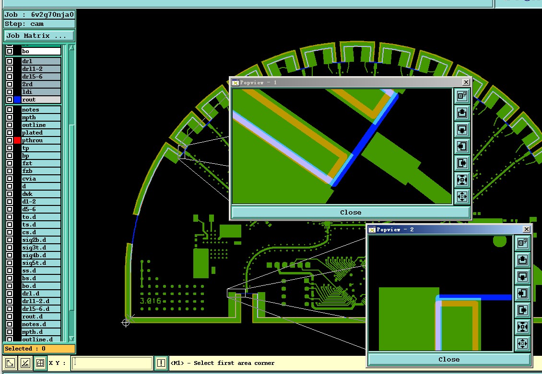Pan right in Popview 1
This screenshot has height=374, width=542.
click(x=462, y=163)
